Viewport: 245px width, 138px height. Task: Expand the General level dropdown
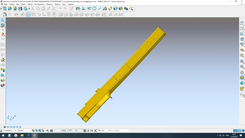coord(30,131)
